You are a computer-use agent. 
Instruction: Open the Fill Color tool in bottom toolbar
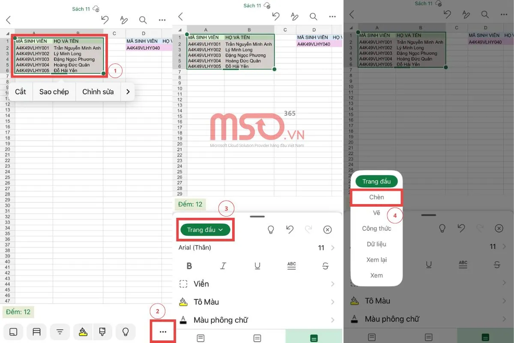(x=83, y=331)
